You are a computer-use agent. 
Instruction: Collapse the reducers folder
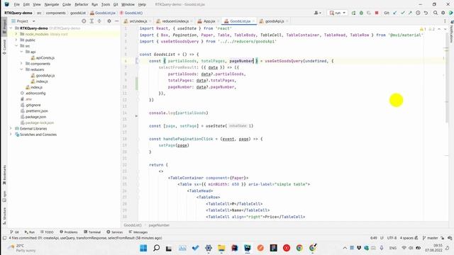[x=21, y=69]
